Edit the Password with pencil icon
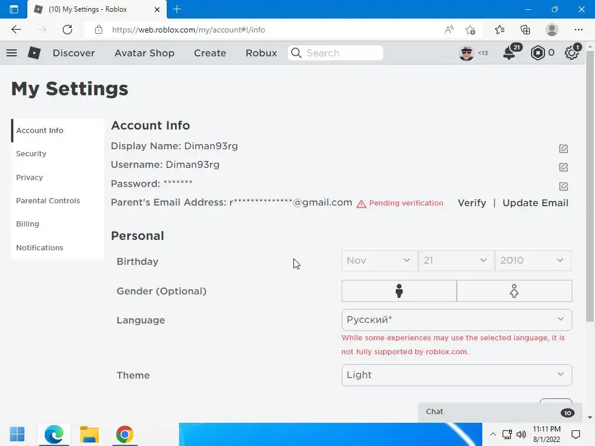The width and height of the screenshot is (595, 446). pos(564,186)
